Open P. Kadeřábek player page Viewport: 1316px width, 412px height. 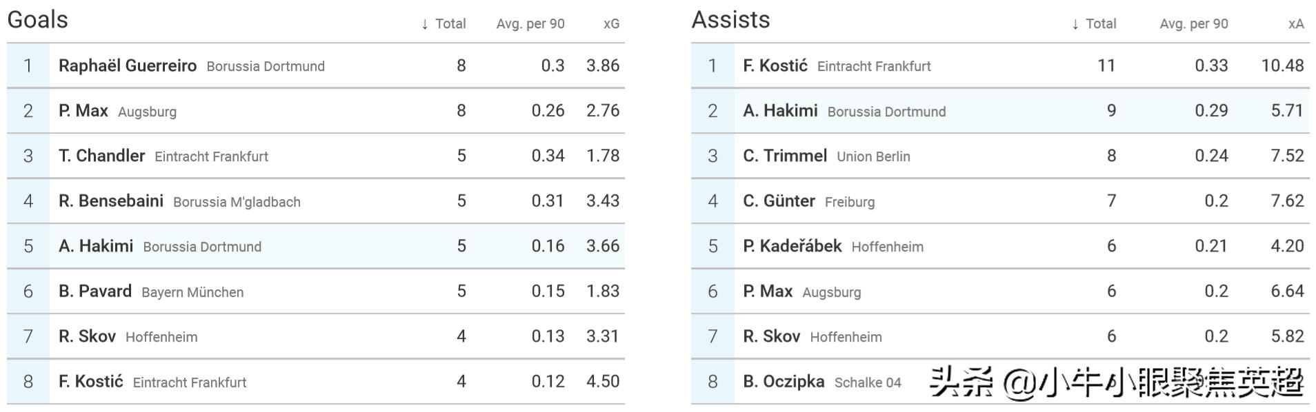(x=792, y=246)
